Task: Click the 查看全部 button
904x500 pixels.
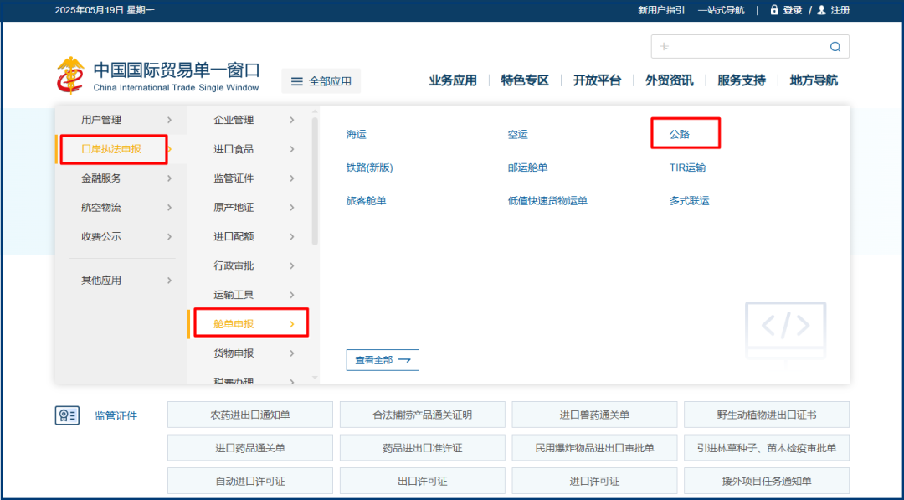Action: pos(383,360)
